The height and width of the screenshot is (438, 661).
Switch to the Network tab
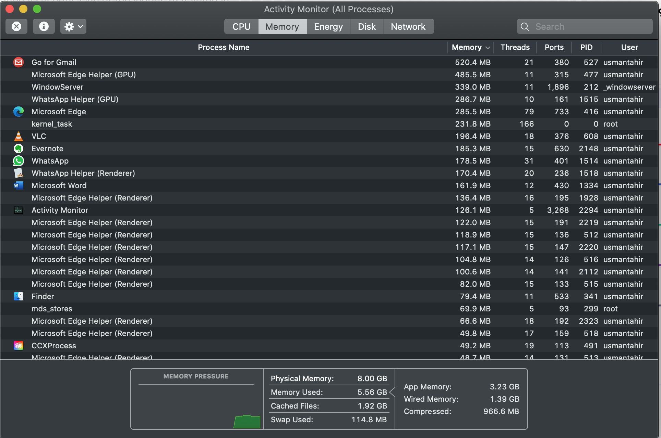point(408,26)
